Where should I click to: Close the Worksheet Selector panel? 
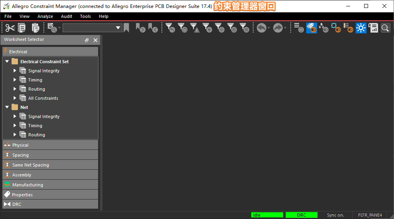(95, 40)
